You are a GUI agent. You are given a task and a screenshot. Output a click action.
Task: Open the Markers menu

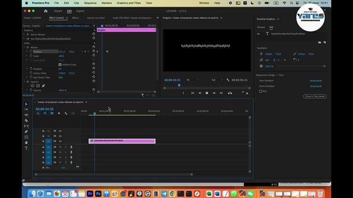click(x=106, y=3)
